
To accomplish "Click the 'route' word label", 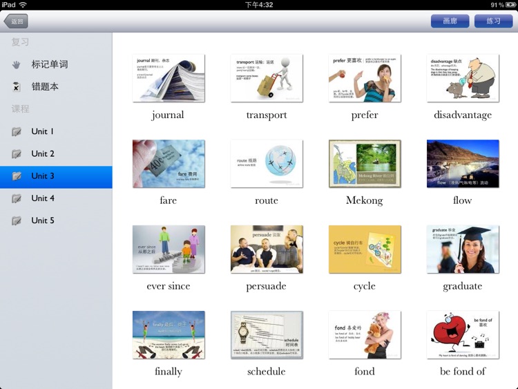I will (267, 200).
